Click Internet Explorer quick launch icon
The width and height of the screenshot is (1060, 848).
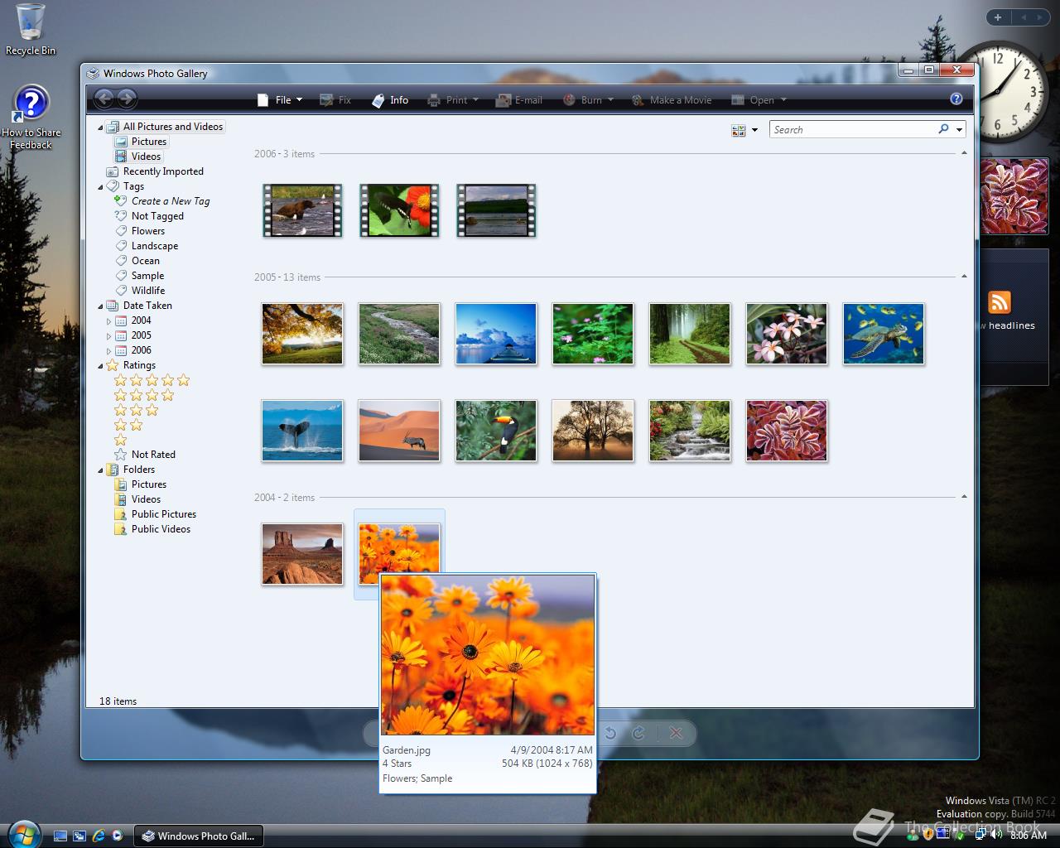click(x=99, y=836)
